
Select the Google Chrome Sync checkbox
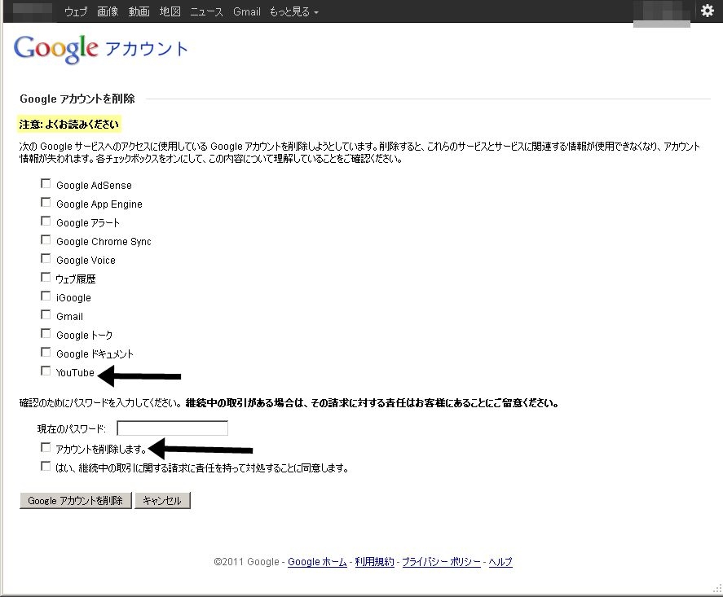46,240
